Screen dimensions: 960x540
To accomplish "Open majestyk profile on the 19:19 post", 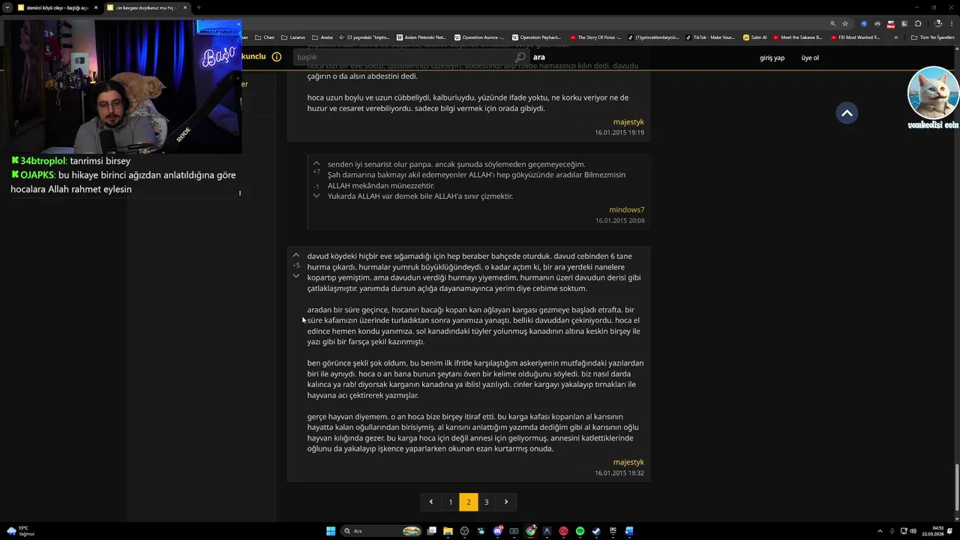I will [x=628, y=121].
